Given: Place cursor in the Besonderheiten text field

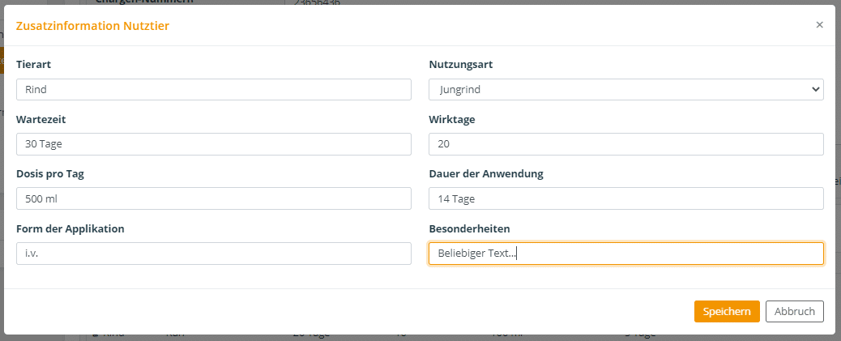Looking at the screenshot, I should click(626, 253).
